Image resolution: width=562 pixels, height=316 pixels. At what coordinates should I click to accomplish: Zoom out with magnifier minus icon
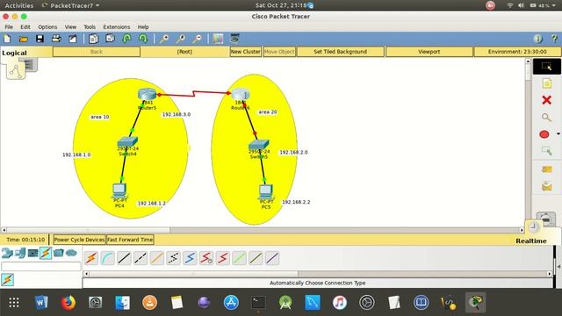coord(197,39)
